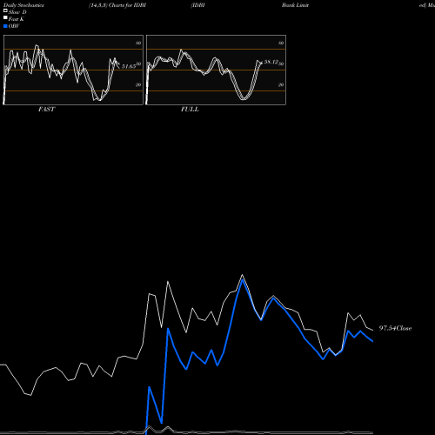
Task: Click the blue OBV legend swatch
Action: (x=5, y=26)
